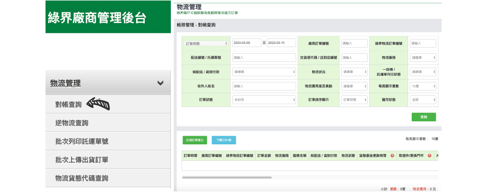491x193 pixels.
Task: Click the 下載CSV檔 button
Action: point(224,140)
